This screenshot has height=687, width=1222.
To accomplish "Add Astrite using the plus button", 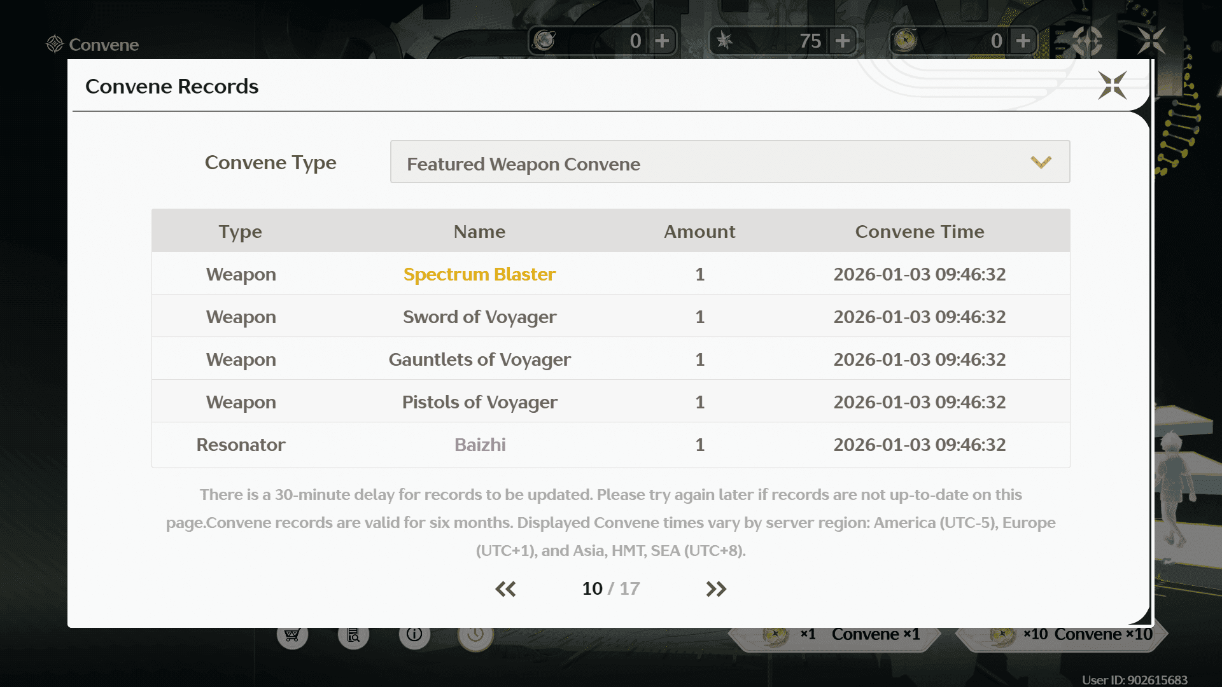I will tap(843, 41).
